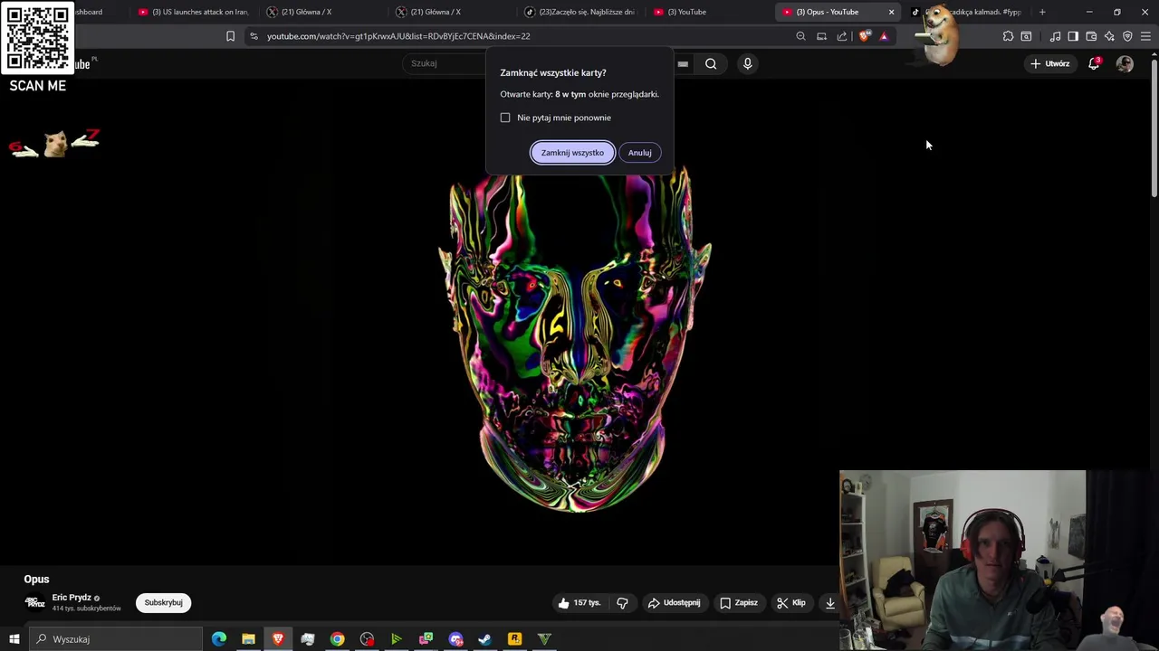This screenshot has height=651, width=1159.
Task: Open the Brave VPN shield icon
Action: pyautogui.click(x=1127, y=36)
